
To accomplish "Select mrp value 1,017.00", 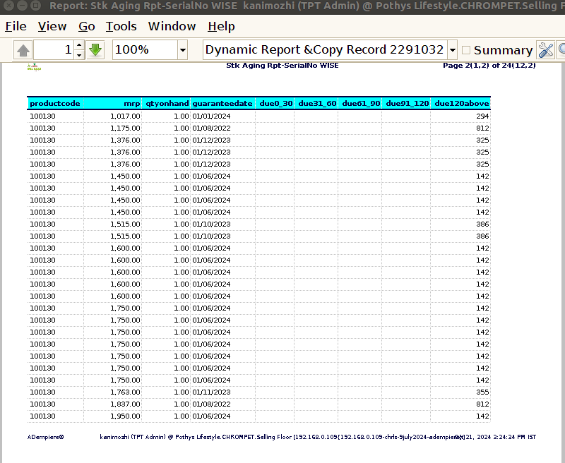I will click(125, 116).
